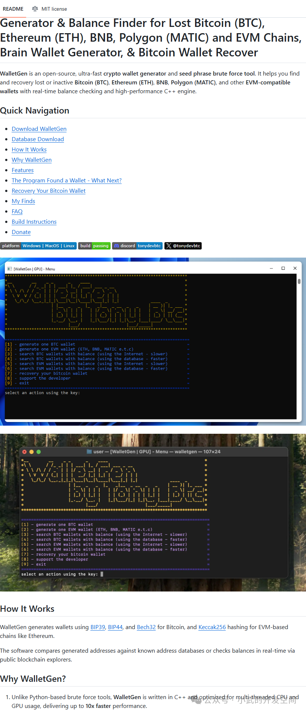Click the build passing badge
This screenshot has height=712, width=306.
coord(94,246)
